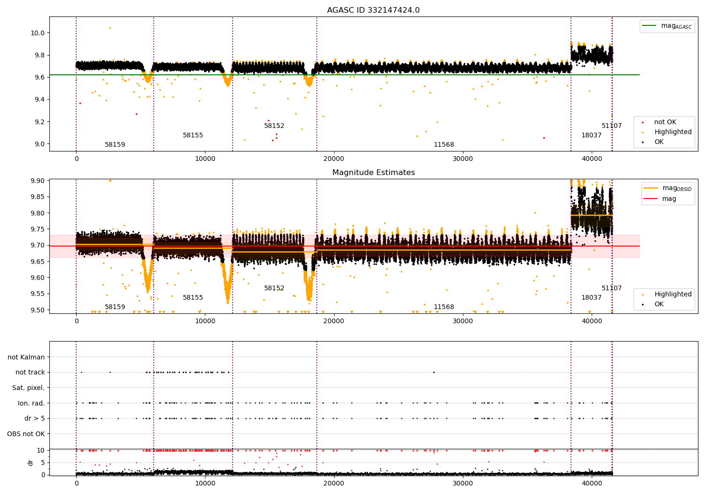Click the 9.50 y-axis tick label
Screen dimensions: 705x494
(37, 310)
